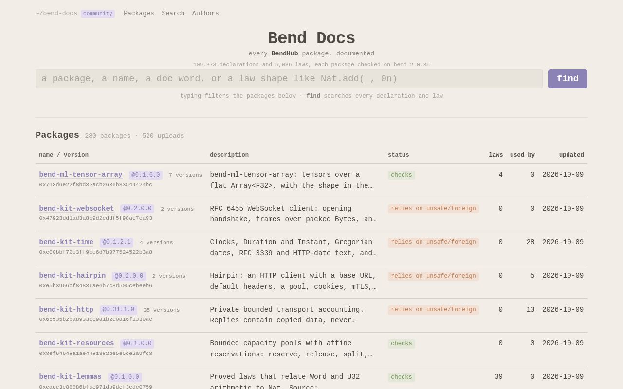Viewport: 623px width, 389px height.
Task: Click the checks badge for bend-ml-tensor-array
Action: coord(402,175)
